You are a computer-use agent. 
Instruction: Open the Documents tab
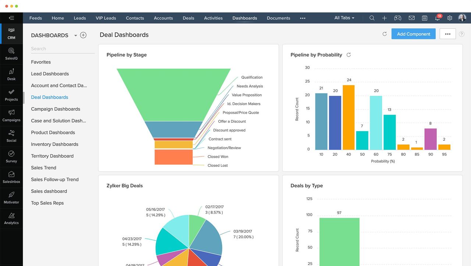279,18
